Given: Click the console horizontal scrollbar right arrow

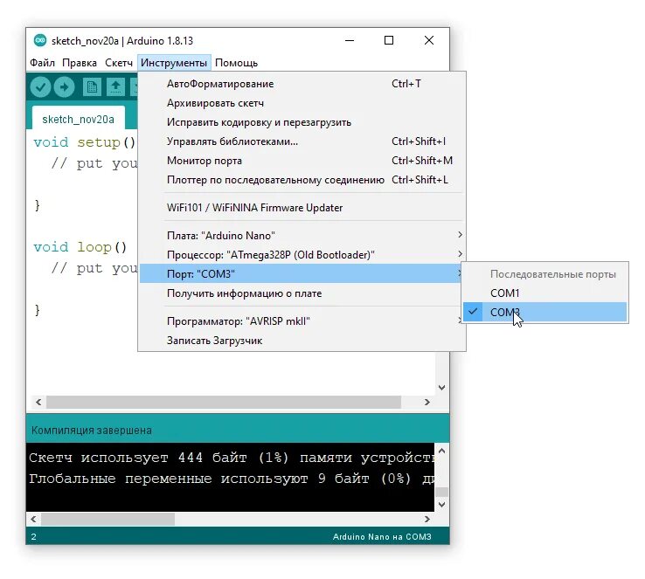Looking at the screenshot, I should coord(427,519).
